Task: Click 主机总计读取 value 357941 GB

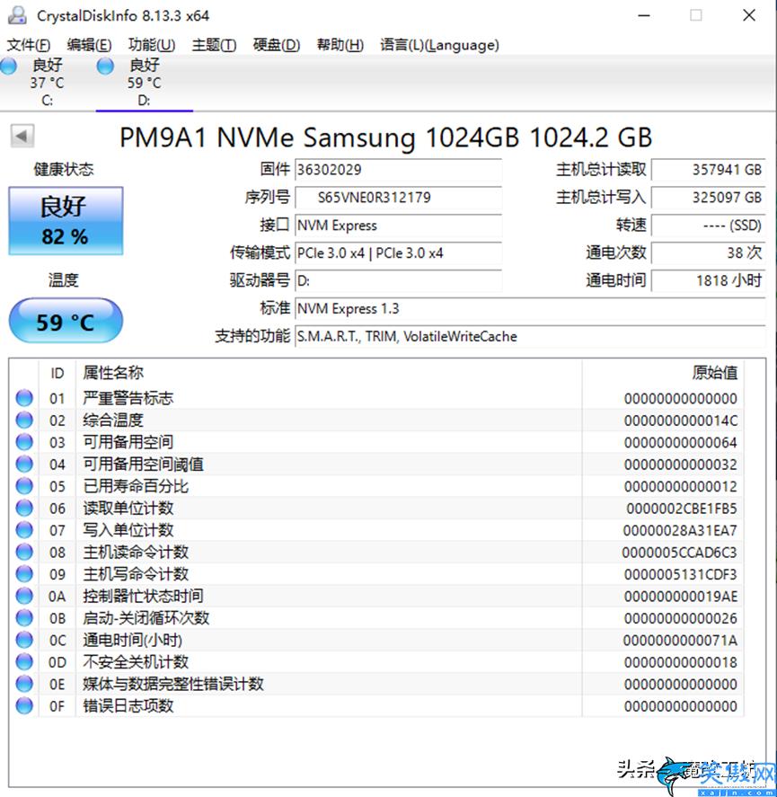Action: click(x=709, y=170)
